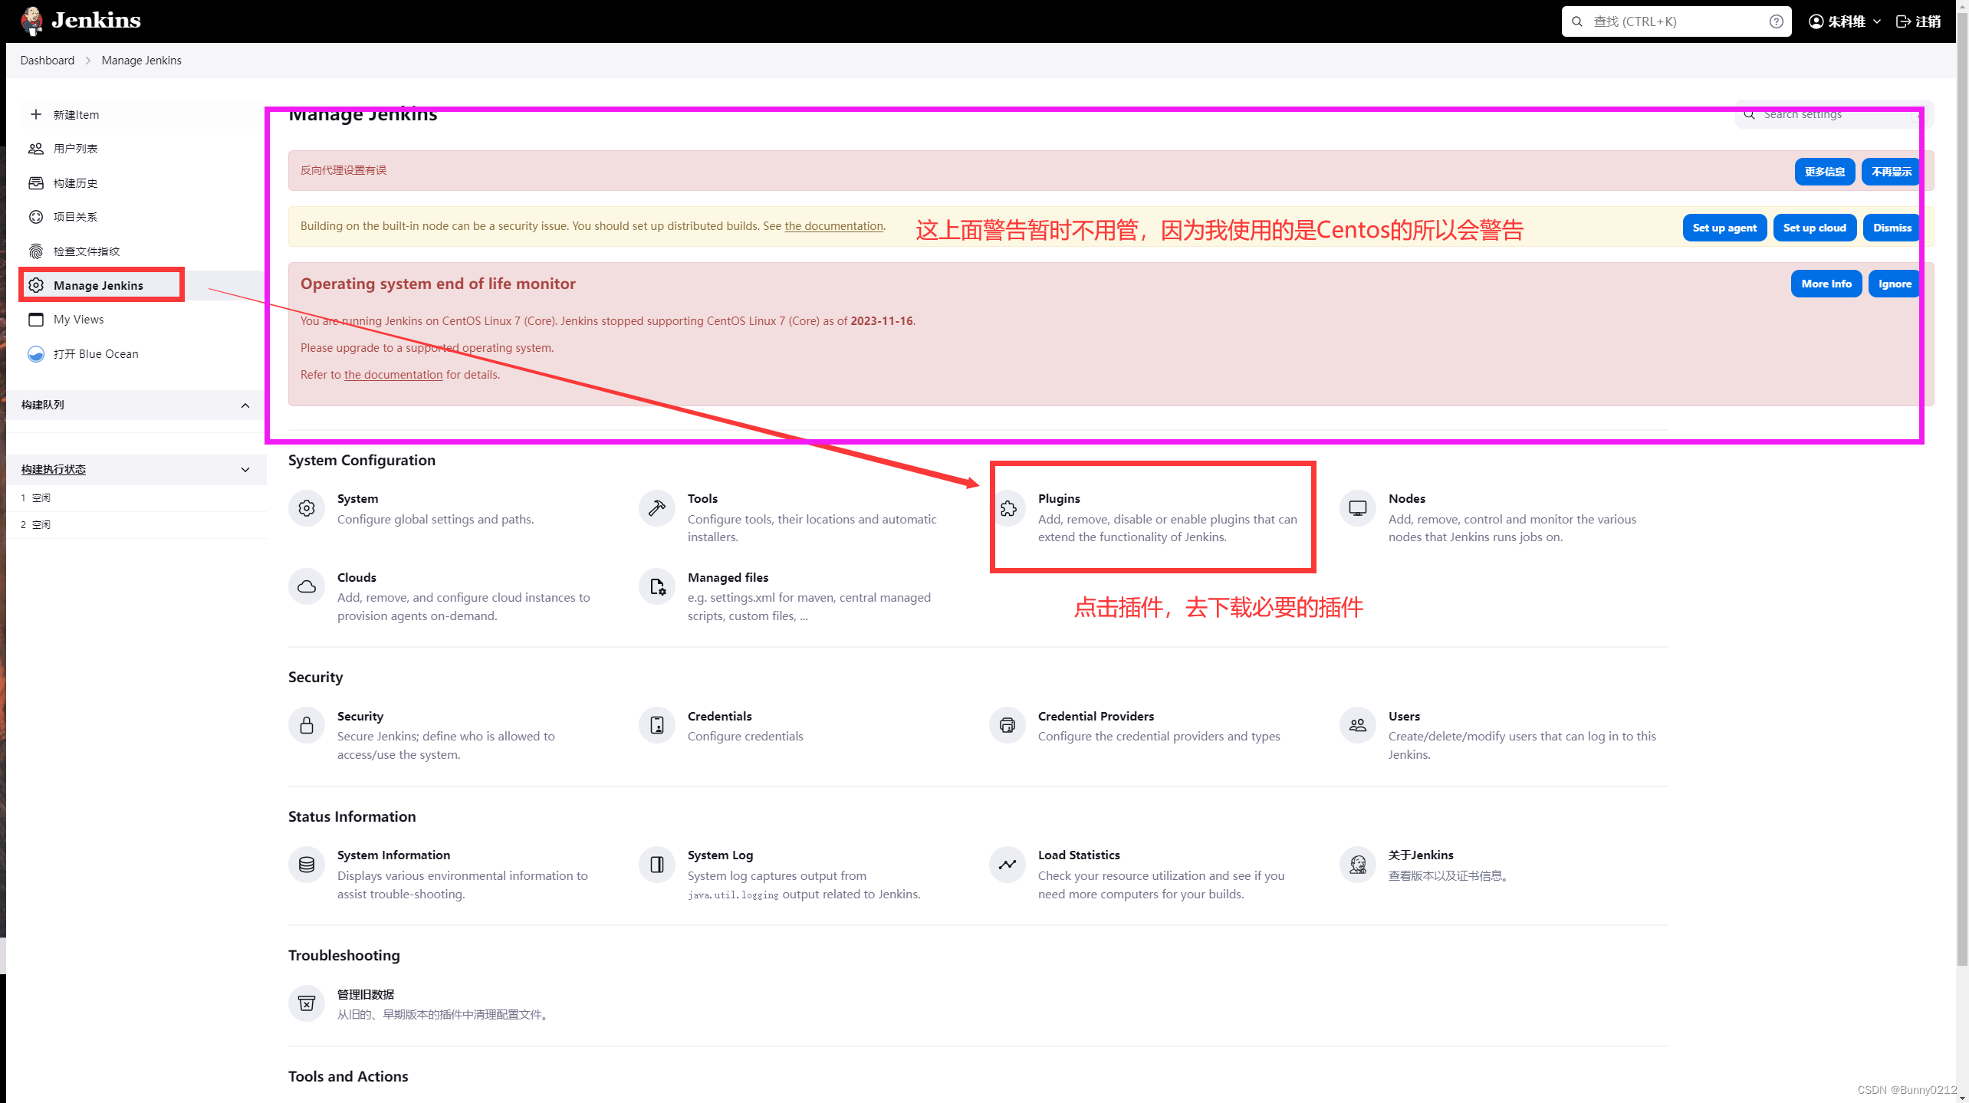
Task: Click the 注销 logout icon
Action: (x=1903, y=21)
